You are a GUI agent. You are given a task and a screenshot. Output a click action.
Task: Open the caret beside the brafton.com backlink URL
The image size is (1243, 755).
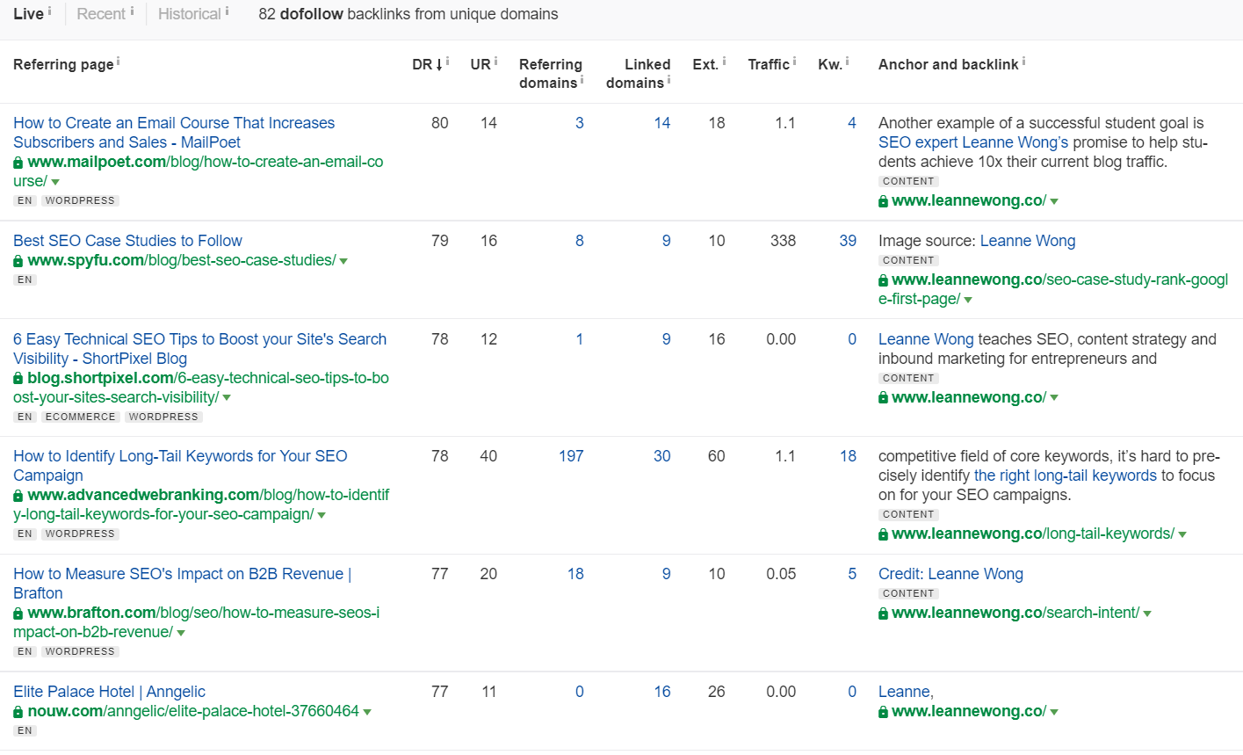pos(181,632)
